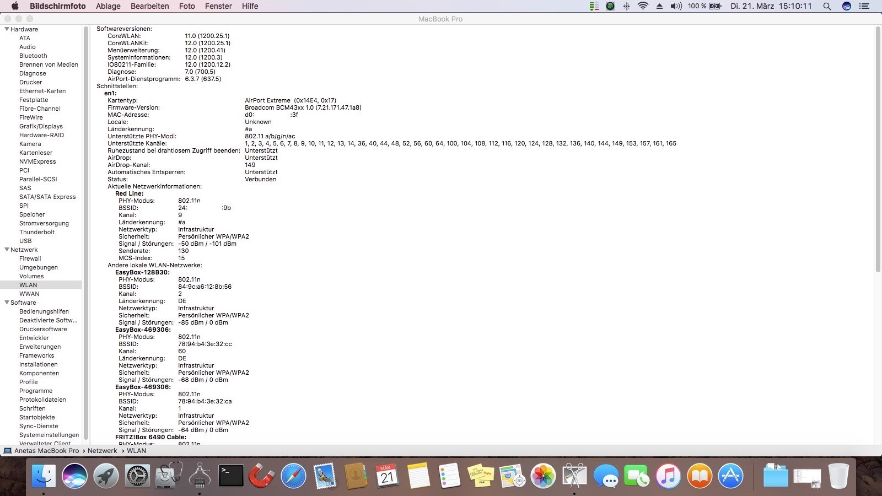Open Messages speech bubble in Dock
This screenshot has height=496, width=882.
pyautogui.click(x=606, y=475)
